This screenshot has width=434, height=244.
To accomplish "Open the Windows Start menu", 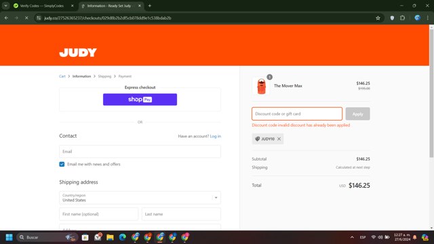I will coord(9,237).
